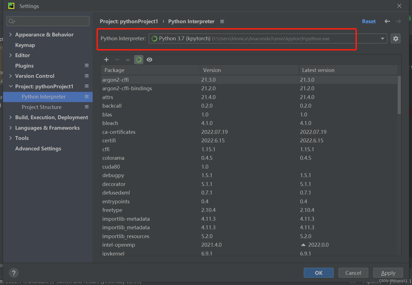Click the package list vertical scrollbar
The width and height of the screenshot is (412, 285).
[x=399, y=95]
